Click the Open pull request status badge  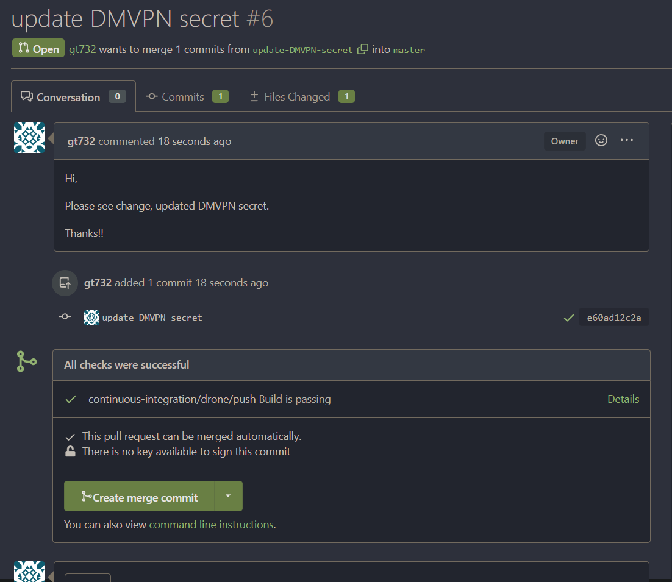coord(38,48)
